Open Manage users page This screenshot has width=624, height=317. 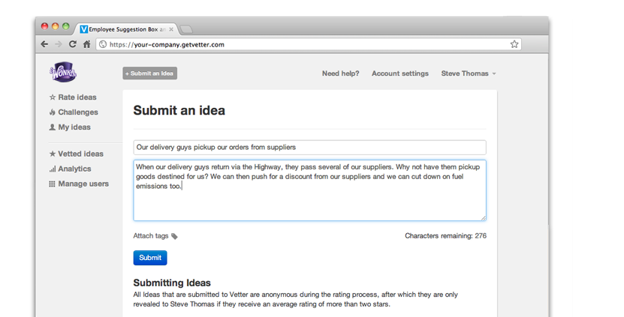(79, 184)
